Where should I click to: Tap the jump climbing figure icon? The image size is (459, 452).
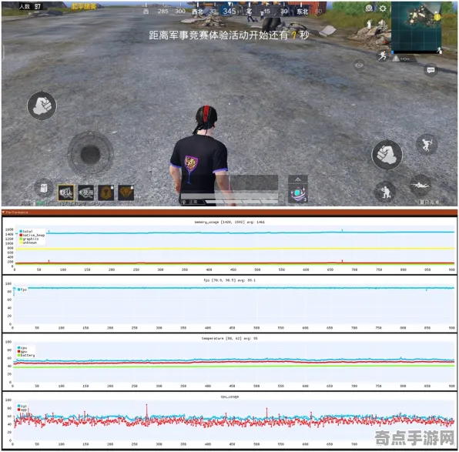[426, 144]
